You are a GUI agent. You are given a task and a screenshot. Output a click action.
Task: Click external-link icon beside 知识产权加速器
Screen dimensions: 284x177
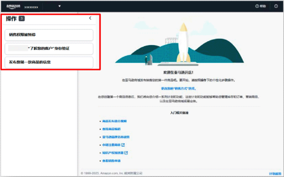pyautogui.click(x=126, y=153)
